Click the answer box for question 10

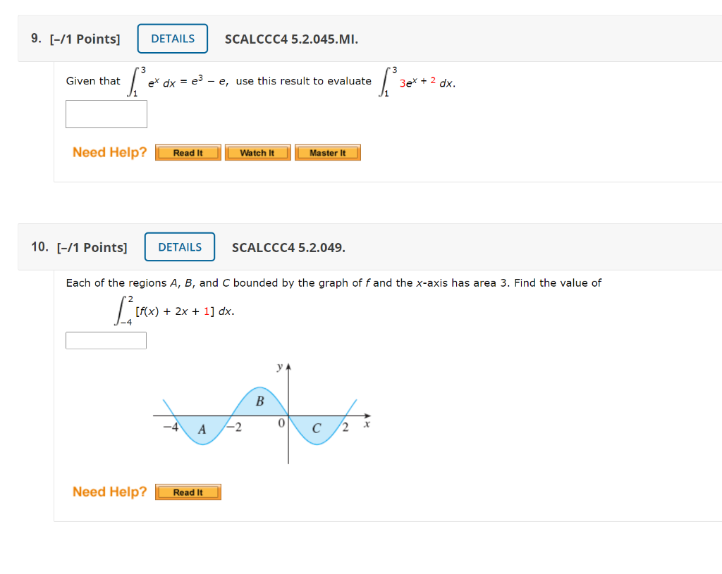click(x=106, y=339)
